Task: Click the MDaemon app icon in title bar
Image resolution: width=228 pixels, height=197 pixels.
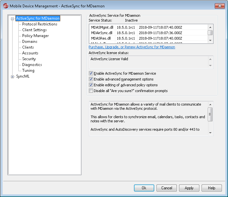Action: pyautogui.click(x=6, y=6)
